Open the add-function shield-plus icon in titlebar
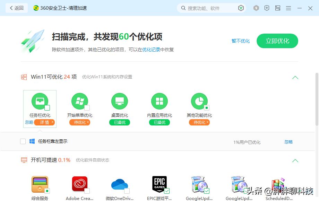 [x=267, y=8]
